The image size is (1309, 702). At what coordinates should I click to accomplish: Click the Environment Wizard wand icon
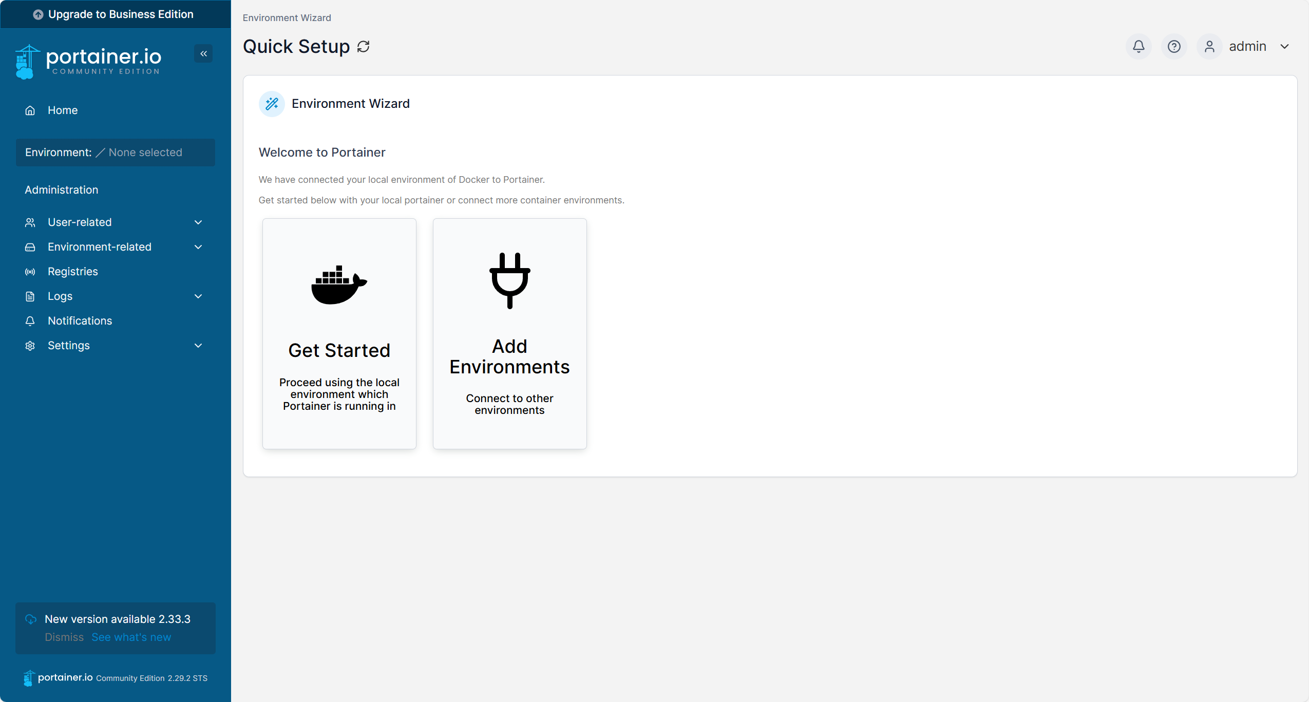coord(272,104)
